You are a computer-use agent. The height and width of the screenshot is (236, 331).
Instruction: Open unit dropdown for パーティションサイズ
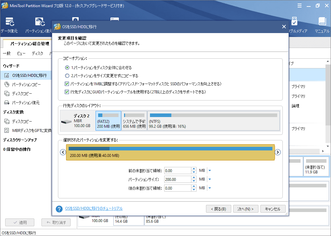pos(210,179)
